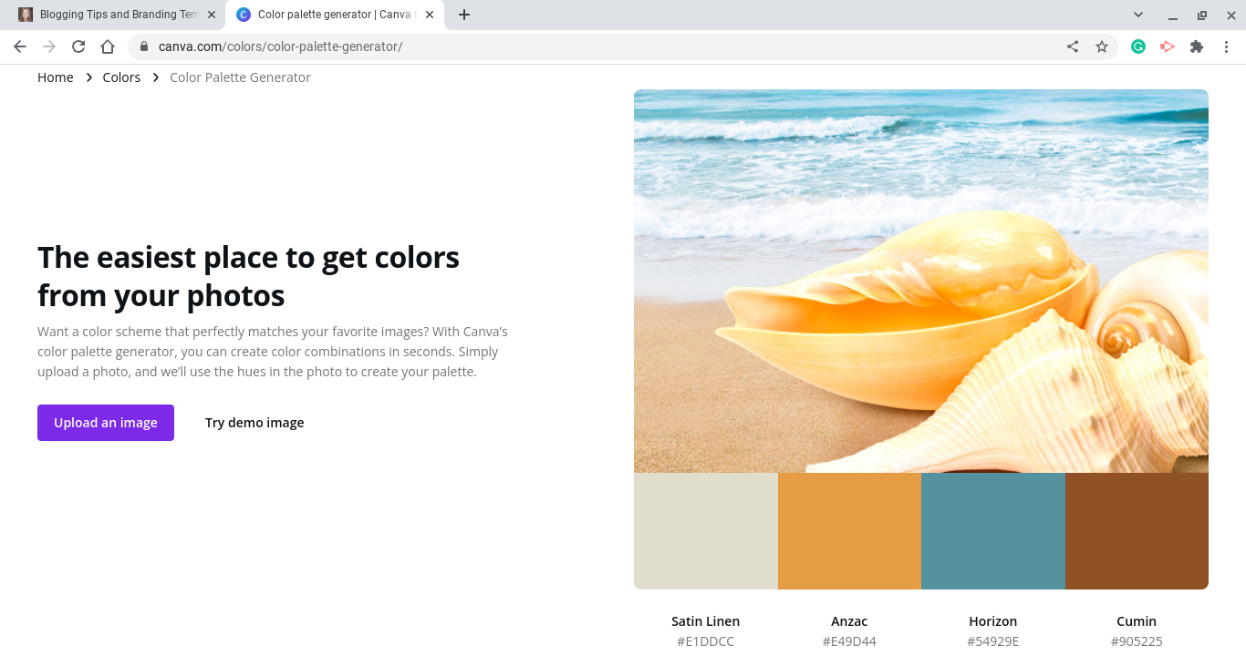Open the red arrow extension icon
This screenshot has width=1246, height=656.
click(x=1168, y=46)
